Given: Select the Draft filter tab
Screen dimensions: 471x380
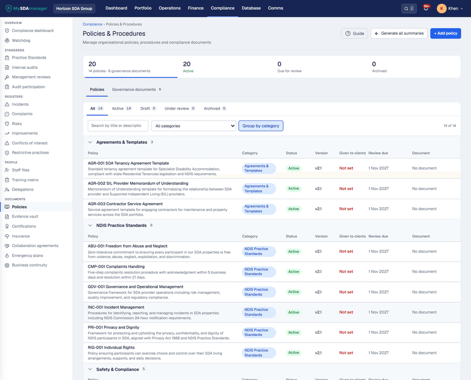Looking at the screenshot, I should tap(148, 109).
